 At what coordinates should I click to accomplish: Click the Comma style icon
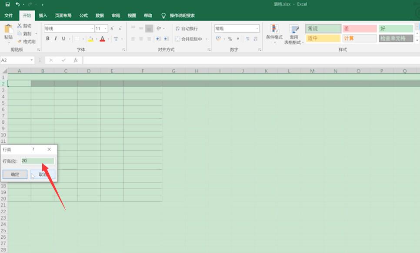238,39
